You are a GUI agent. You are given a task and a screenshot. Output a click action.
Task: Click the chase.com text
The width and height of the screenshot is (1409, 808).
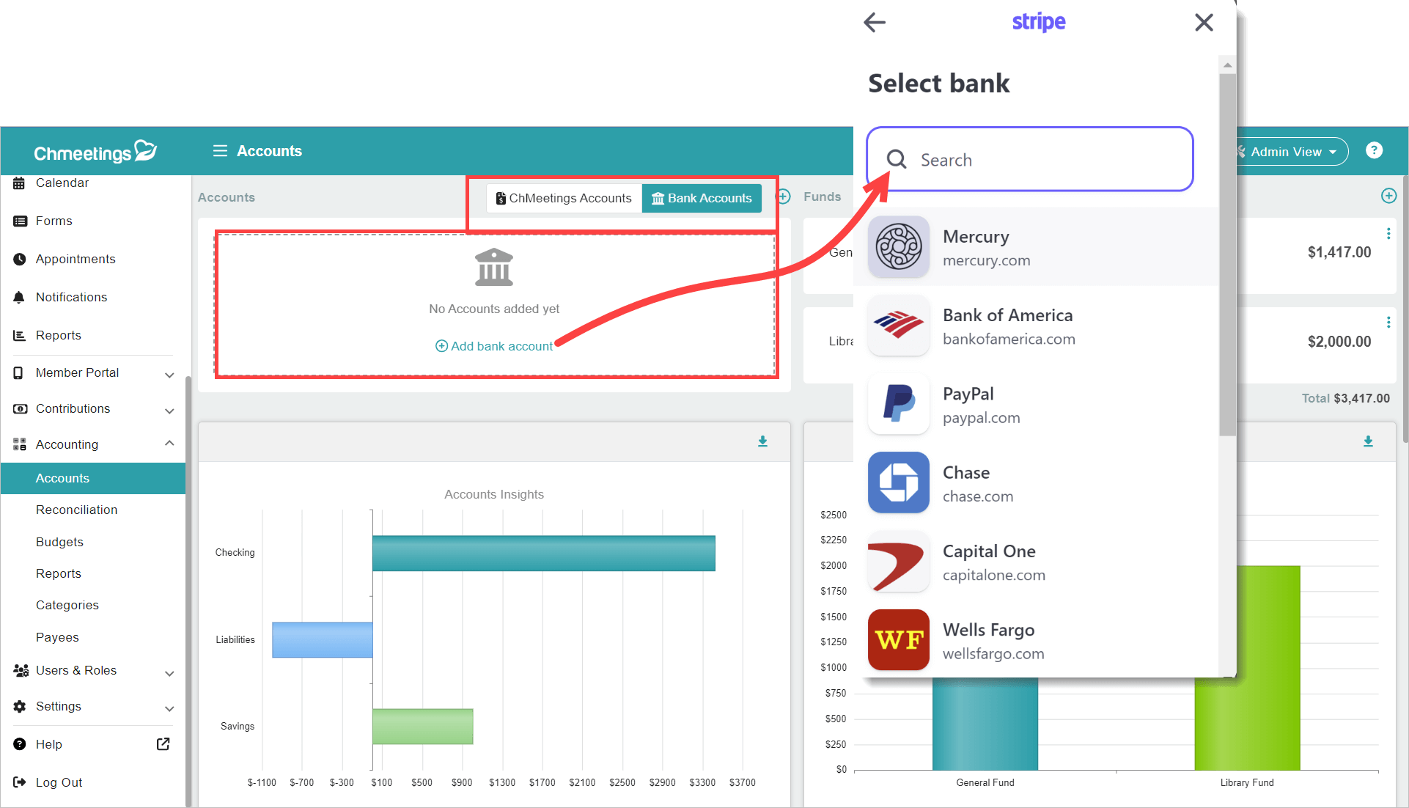[x=978, y=496]
